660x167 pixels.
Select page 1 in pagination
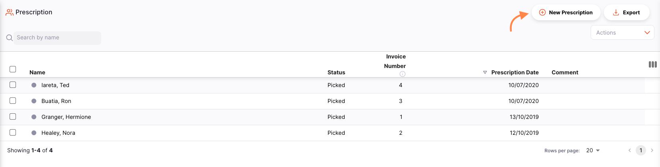641,150
